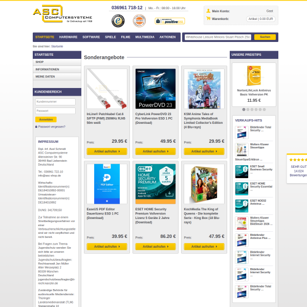307x307 pixels.
Task: Focus the Kundennummer input field
Action: coord(55,102)
